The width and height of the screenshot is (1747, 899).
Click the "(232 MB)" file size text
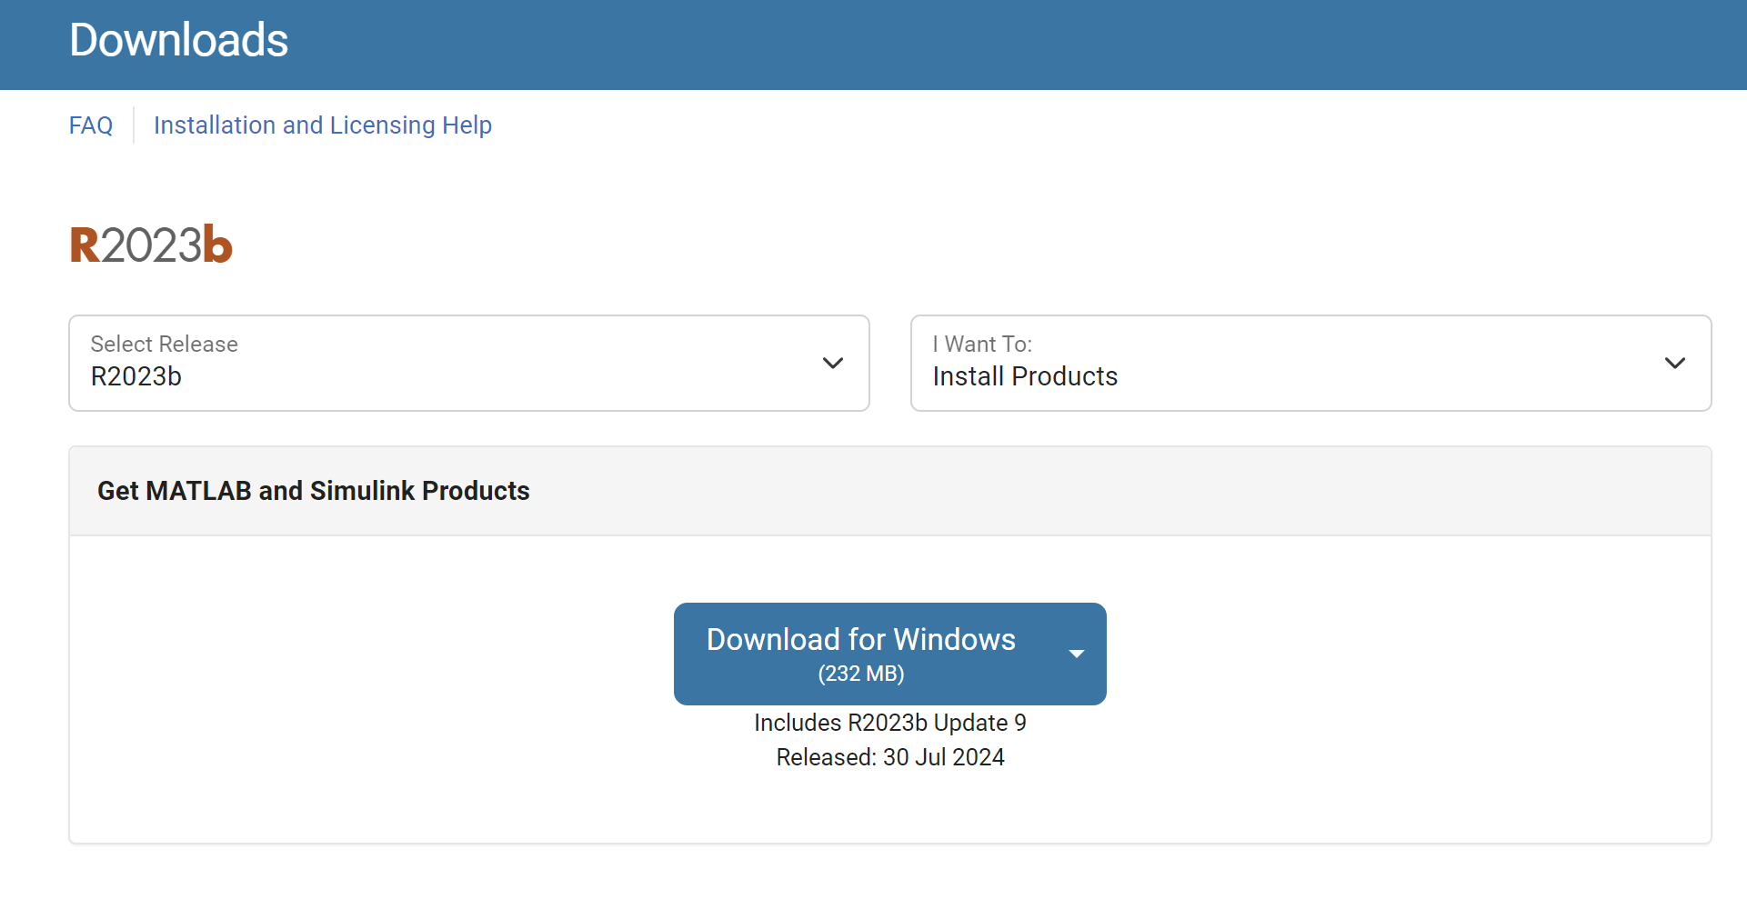coord(860,674)
